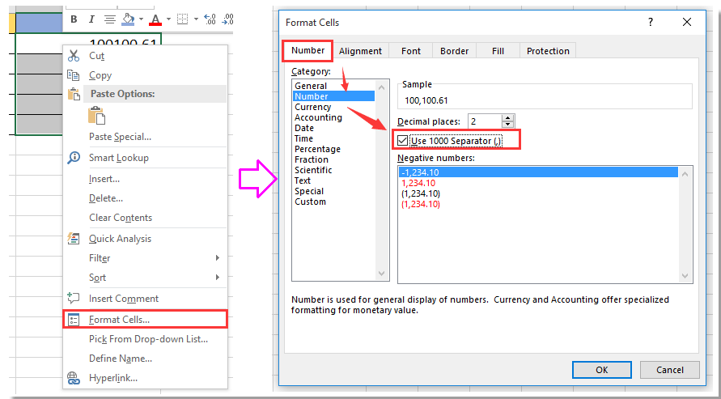721x399 pixels.
Task: Open the font color dropdown arrow
Action: coord(168,19)
